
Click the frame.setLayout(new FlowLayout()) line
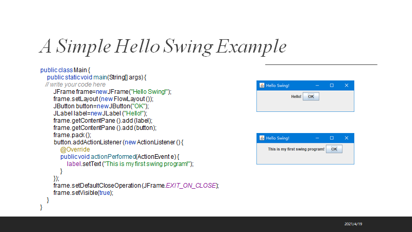(x=104, y=99)
